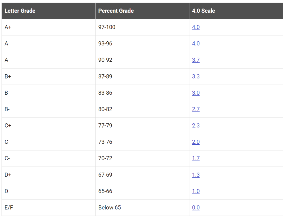The width and height of the screenshot is (285, 220).
Task: Open the 2.0 GPA link
Action: [x=196, y=142]
